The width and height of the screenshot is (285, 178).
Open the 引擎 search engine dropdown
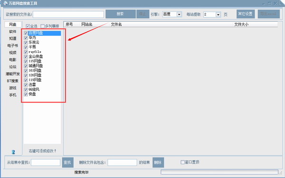click(179, 15)
